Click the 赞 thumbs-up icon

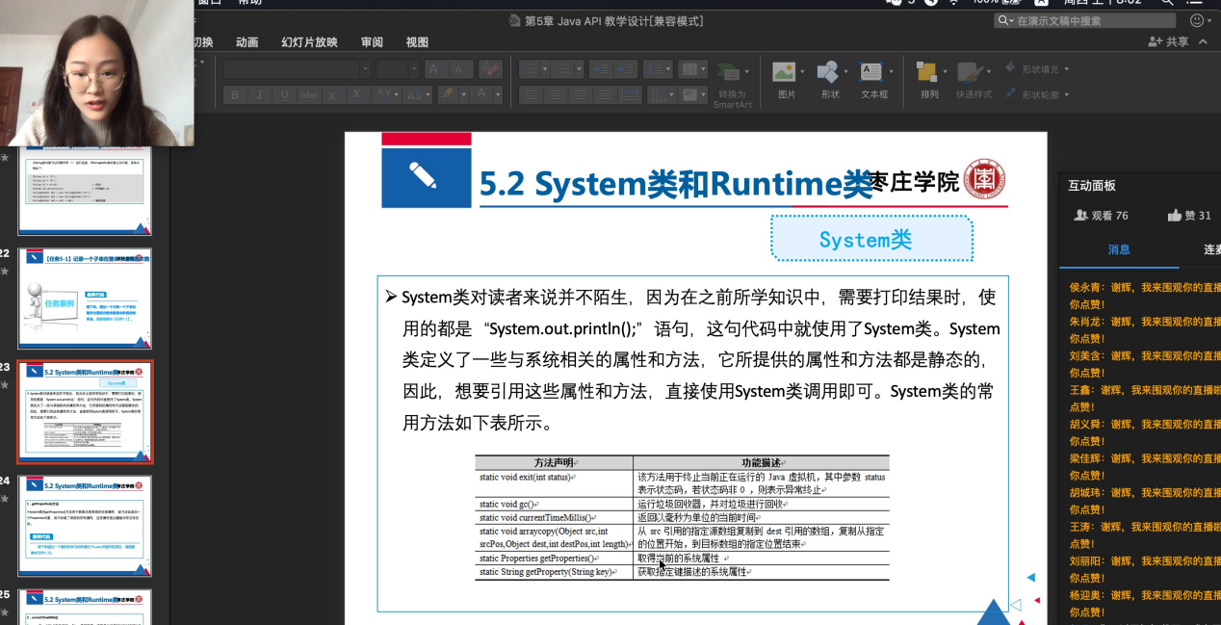tap(1174, 216)
